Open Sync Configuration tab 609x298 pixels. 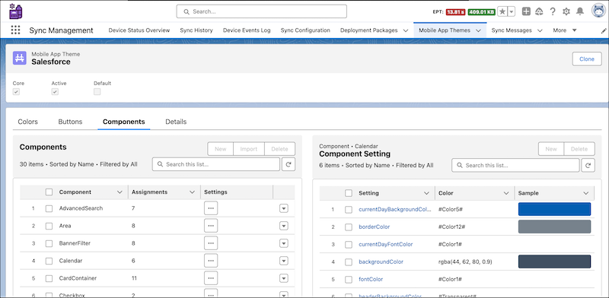[x=305, y=30]
